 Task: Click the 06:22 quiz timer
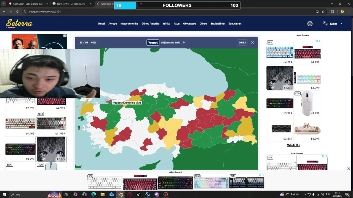(x=242, y=43)
